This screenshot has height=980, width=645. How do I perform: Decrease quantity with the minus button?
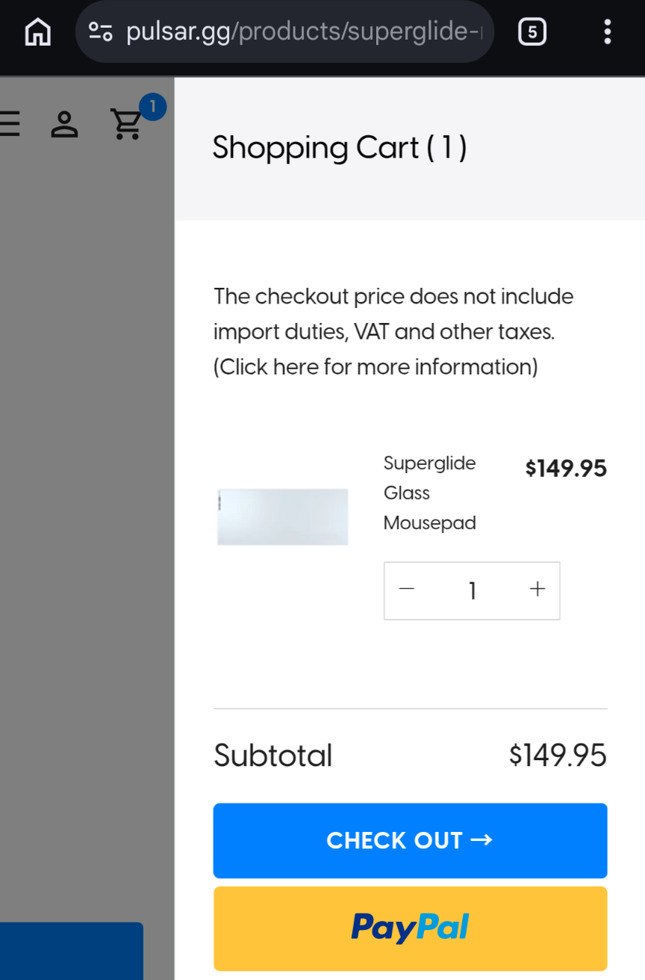point(407,590)
